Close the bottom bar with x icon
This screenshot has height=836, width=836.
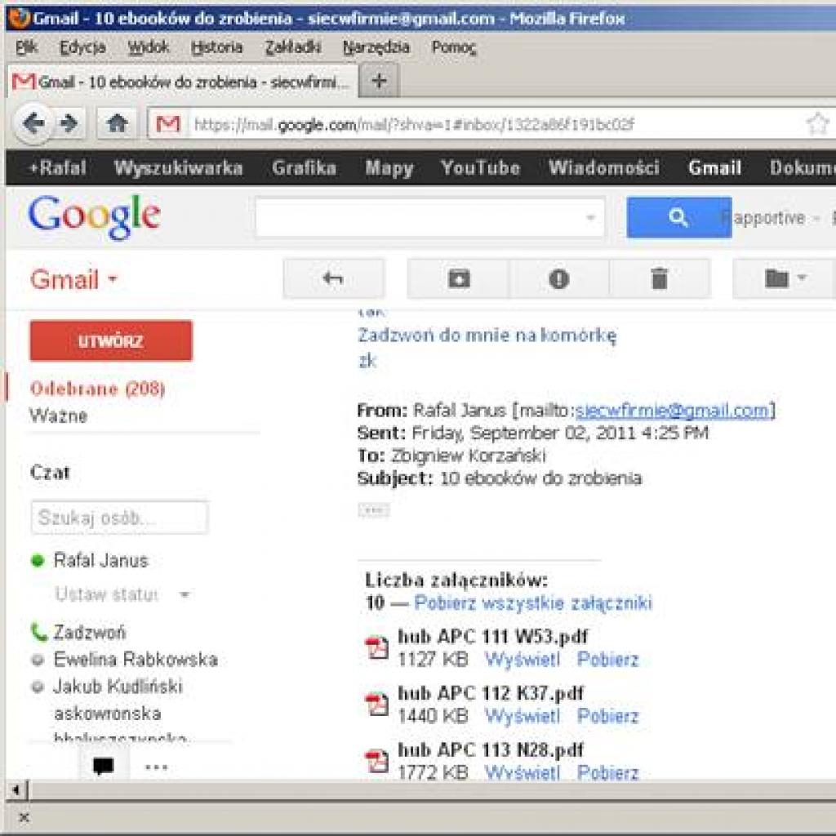pos(24,816)
